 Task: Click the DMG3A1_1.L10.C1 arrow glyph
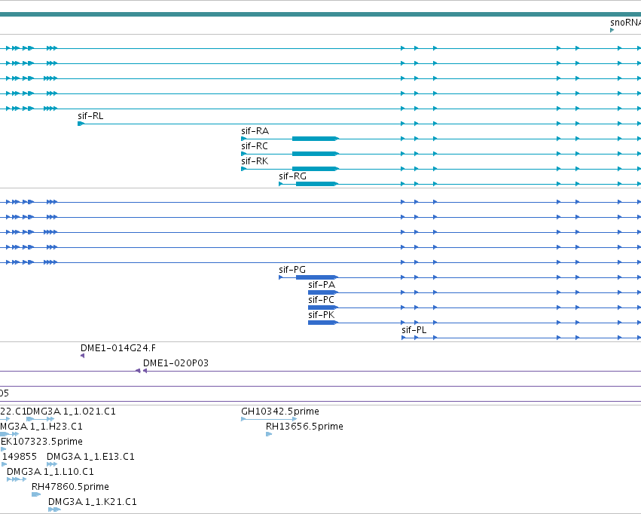coord(17,479)
